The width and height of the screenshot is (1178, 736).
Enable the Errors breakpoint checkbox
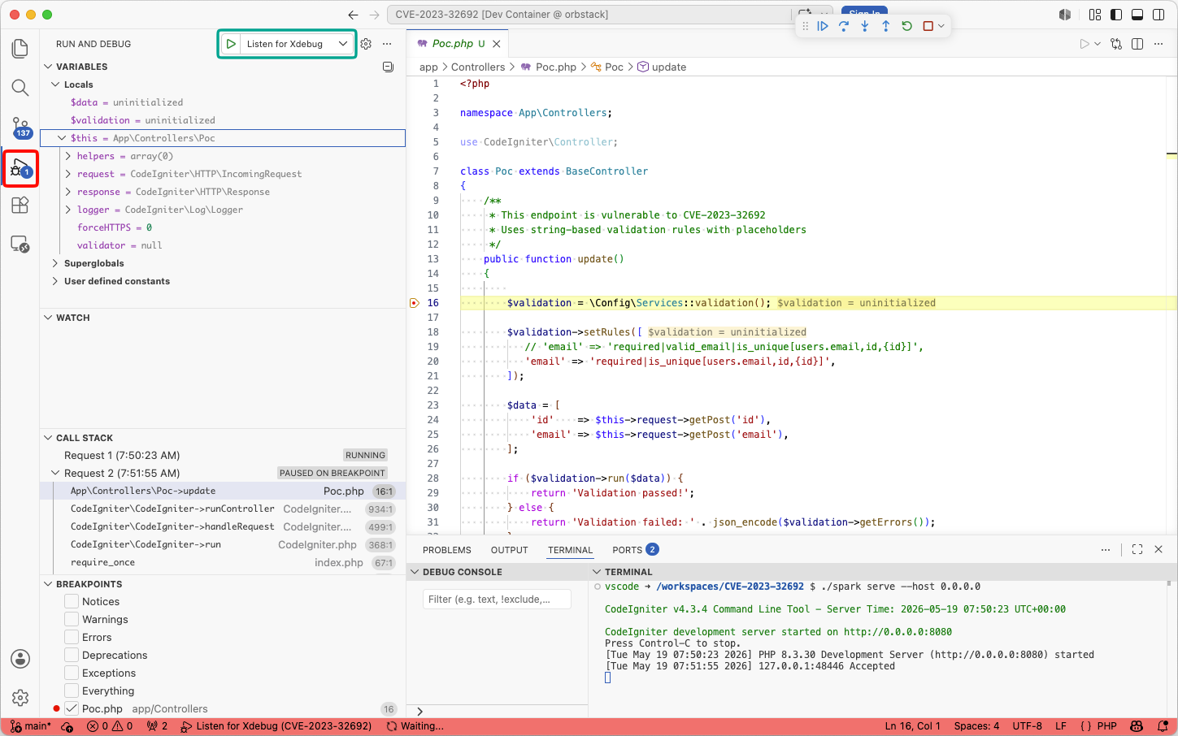tap(72, 637)
